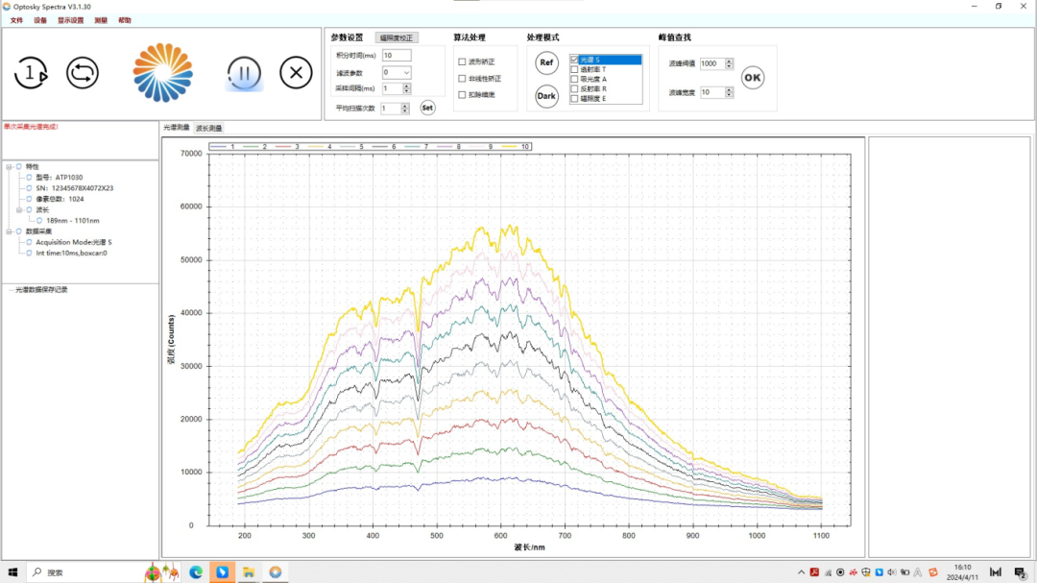
Task: Click legend entry for series 10
Action: click(516, 146)
